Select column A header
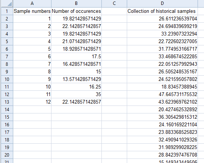 (32, 3)
